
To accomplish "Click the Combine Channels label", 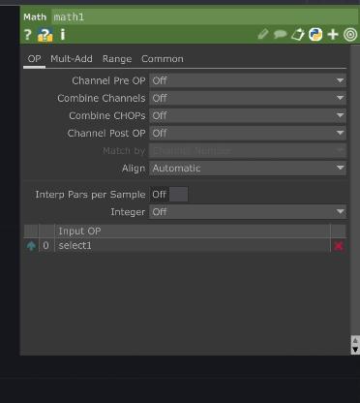I will 102,98.
